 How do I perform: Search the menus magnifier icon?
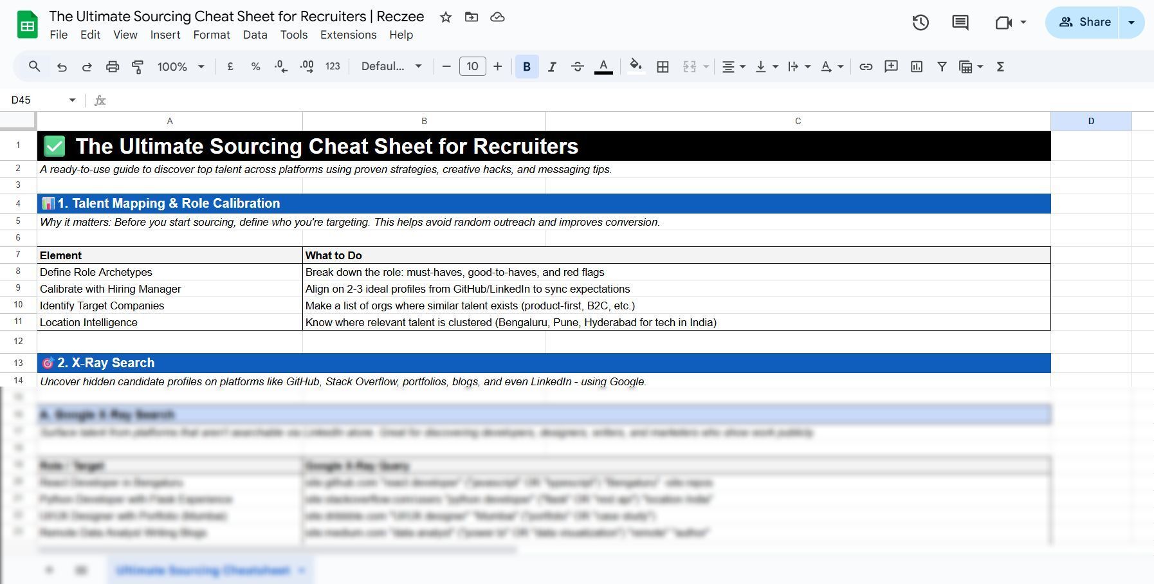pyautogui.click(x=35, y=66)
